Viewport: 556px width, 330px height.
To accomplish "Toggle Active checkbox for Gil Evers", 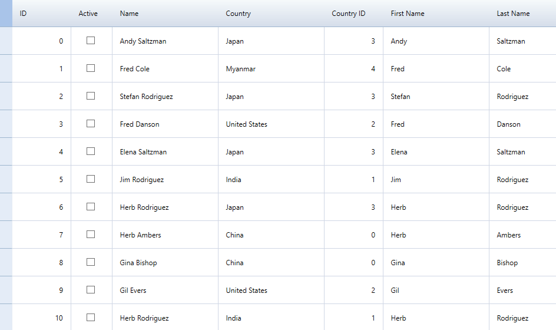I will pos(91,290).
